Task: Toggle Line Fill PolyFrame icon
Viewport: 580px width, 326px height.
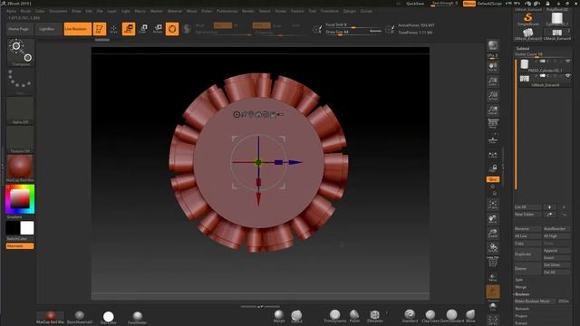Action: pyautogui.click(x=493, y=262)
